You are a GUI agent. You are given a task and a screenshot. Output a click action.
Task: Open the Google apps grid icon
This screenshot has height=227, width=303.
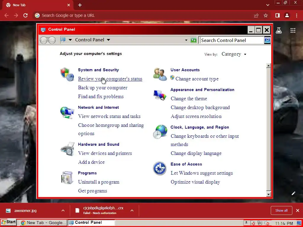pyautogui.click(x=293, y=30)
